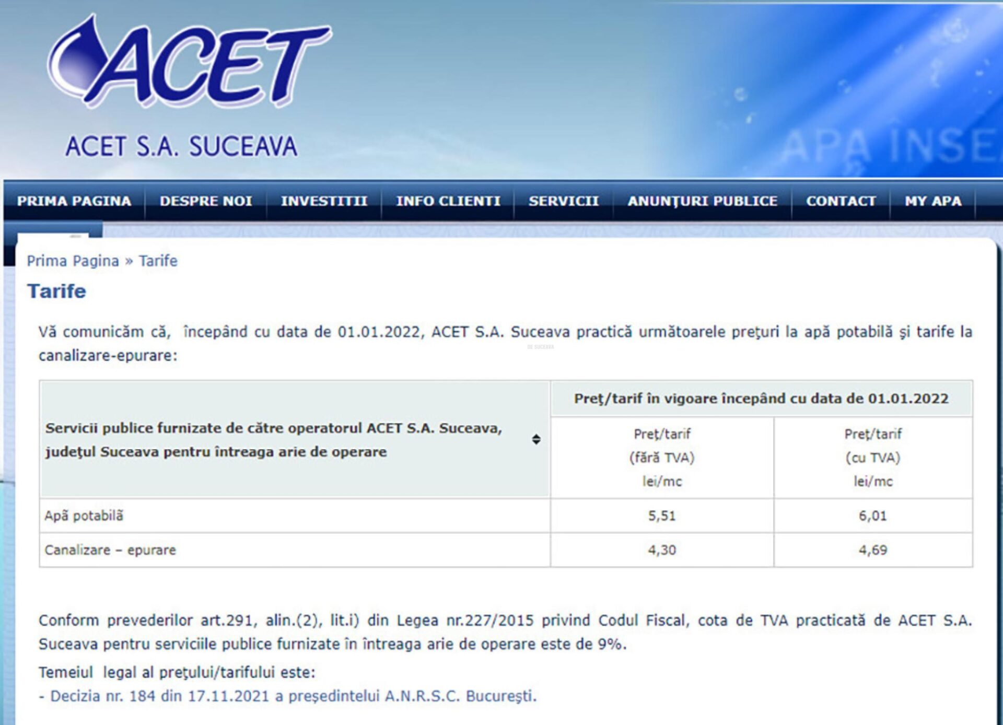Select the 4,69 tariff cell
The height and width of the screenshot is (725, 1003).
(x=873, y=550)
